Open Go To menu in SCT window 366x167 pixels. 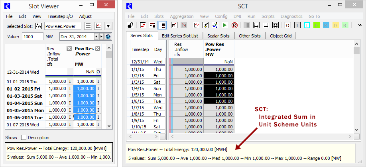[x=314, y=16]
